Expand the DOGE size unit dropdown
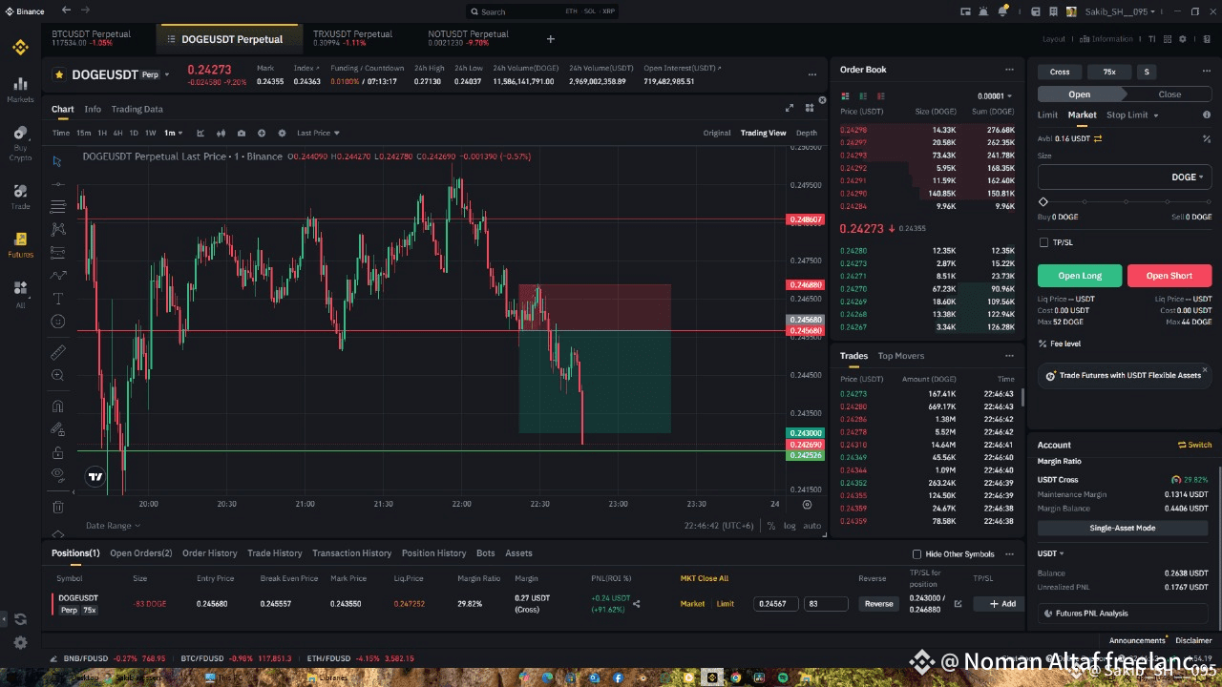Screen dimensions: 1222x687 [x=1187, y=177]
